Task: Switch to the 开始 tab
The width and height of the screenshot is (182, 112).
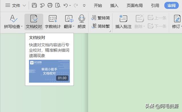Action: click(98, 5)
